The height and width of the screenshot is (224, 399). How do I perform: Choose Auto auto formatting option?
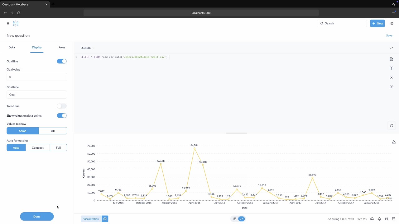pos(16,148)
